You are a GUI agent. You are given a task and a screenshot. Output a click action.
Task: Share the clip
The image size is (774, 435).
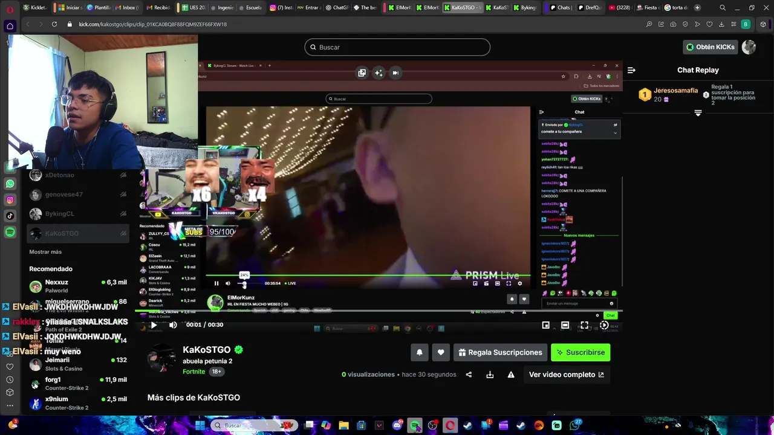pyautogui.click(x=469, y=375)
